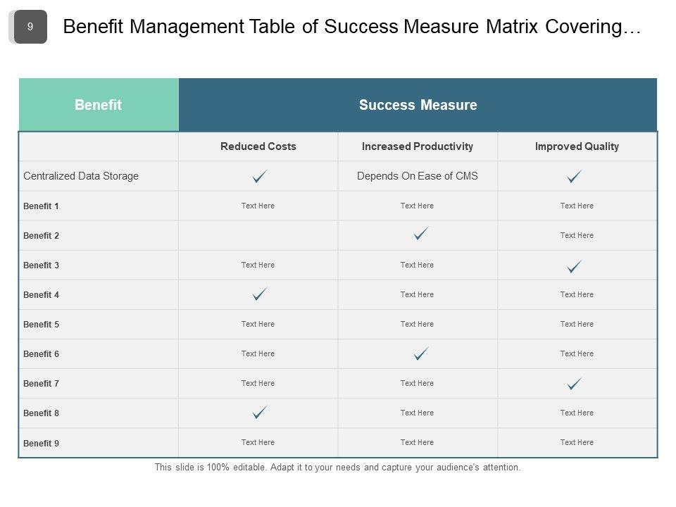The width and height of the screenshot is (676, 507).
Task: Click the Improved Quality column heading
Action: [x=577, y=146]
